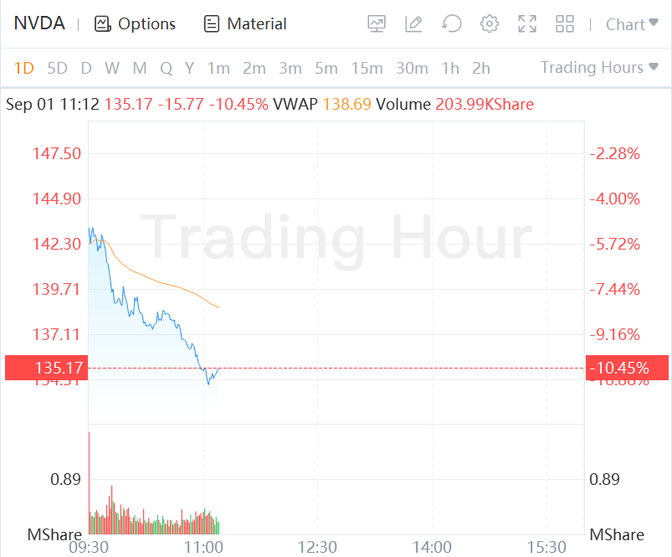Expand chart to fullscreen
672x557 pixels.
point(527,24)
